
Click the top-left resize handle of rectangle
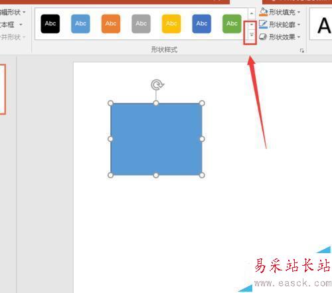[x=111, y=103]
